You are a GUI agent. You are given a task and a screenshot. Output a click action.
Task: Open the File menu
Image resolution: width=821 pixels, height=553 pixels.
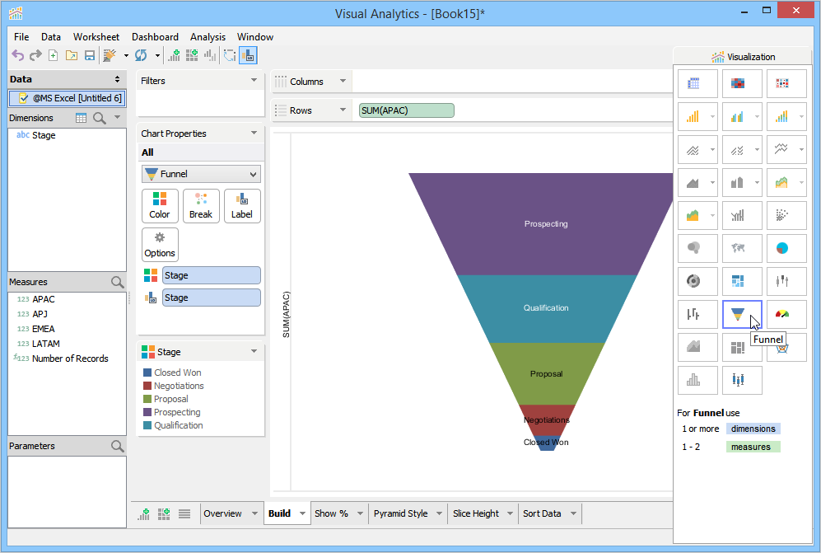[x=21, y=37]
